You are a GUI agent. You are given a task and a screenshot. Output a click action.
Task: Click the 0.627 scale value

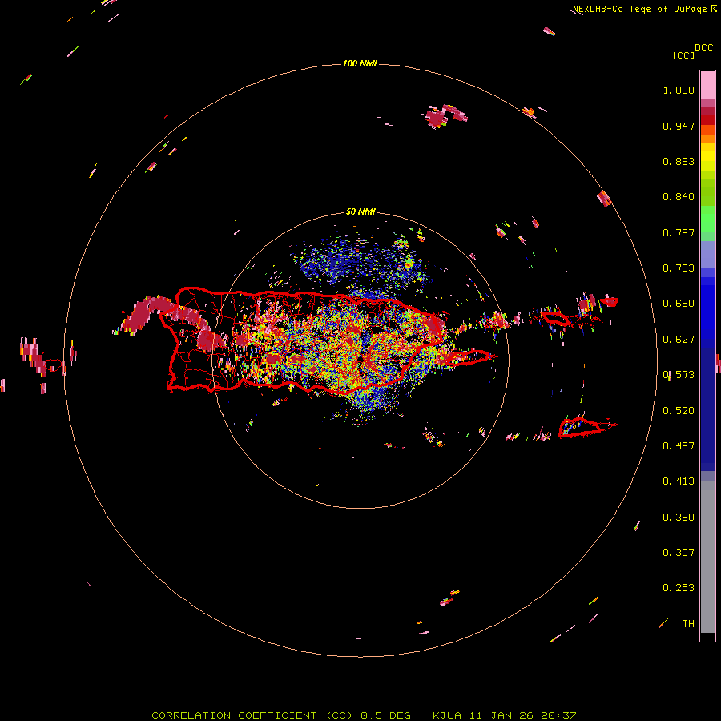coord(679,340)
